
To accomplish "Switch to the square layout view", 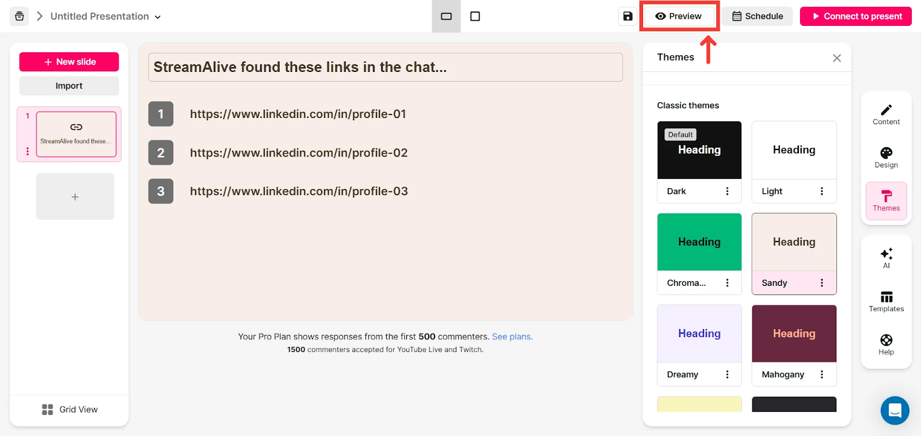I will (475, 16).
